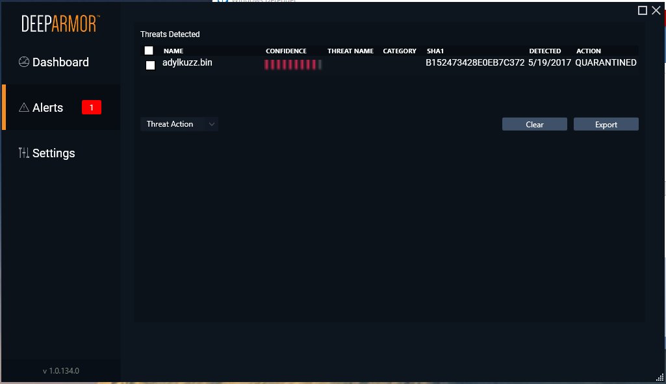The height and width of the screenshot is (384, 666).
Task: Click the Clear button
Action: (x=534, y=125)
